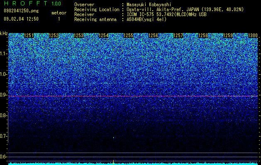
Task: Click the 1.1 kHz frequency axis label
Action: 3,54
